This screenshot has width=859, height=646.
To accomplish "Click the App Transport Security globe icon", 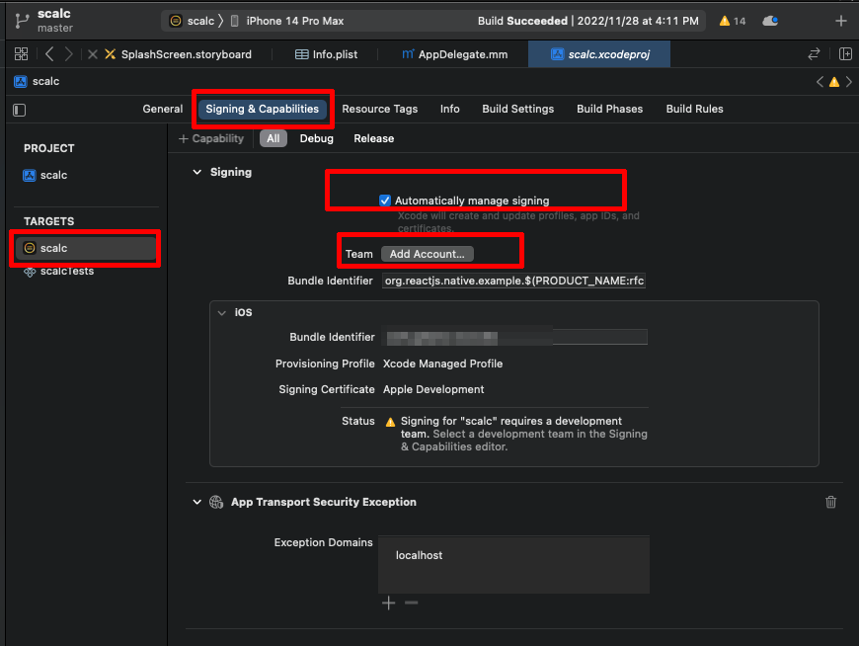I will [x=216, y=502].
